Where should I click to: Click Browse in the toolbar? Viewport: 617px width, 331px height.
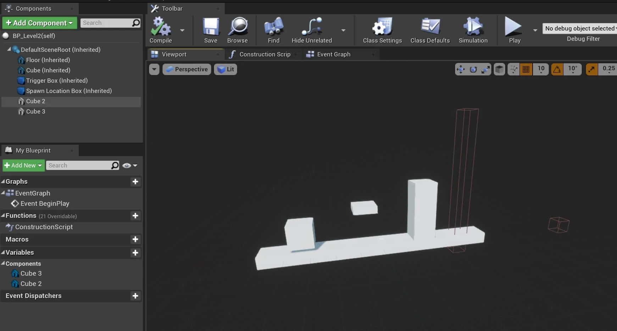[x=238, y=27]
